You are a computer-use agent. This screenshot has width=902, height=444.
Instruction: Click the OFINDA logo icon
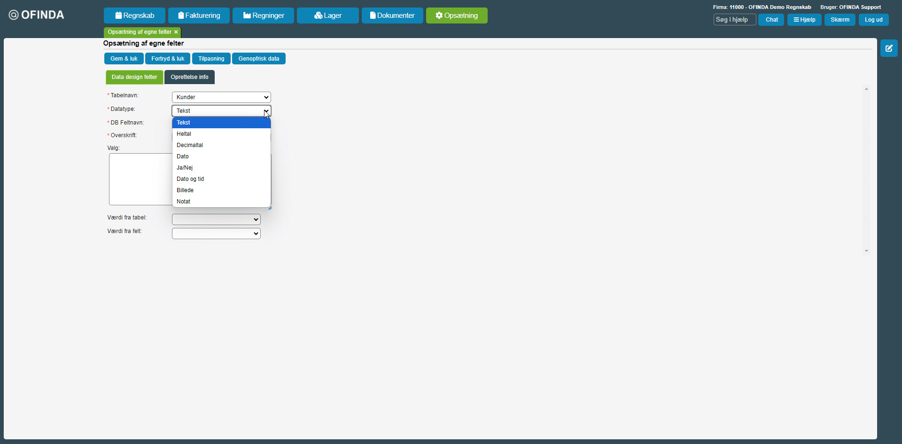coord(14,15)
